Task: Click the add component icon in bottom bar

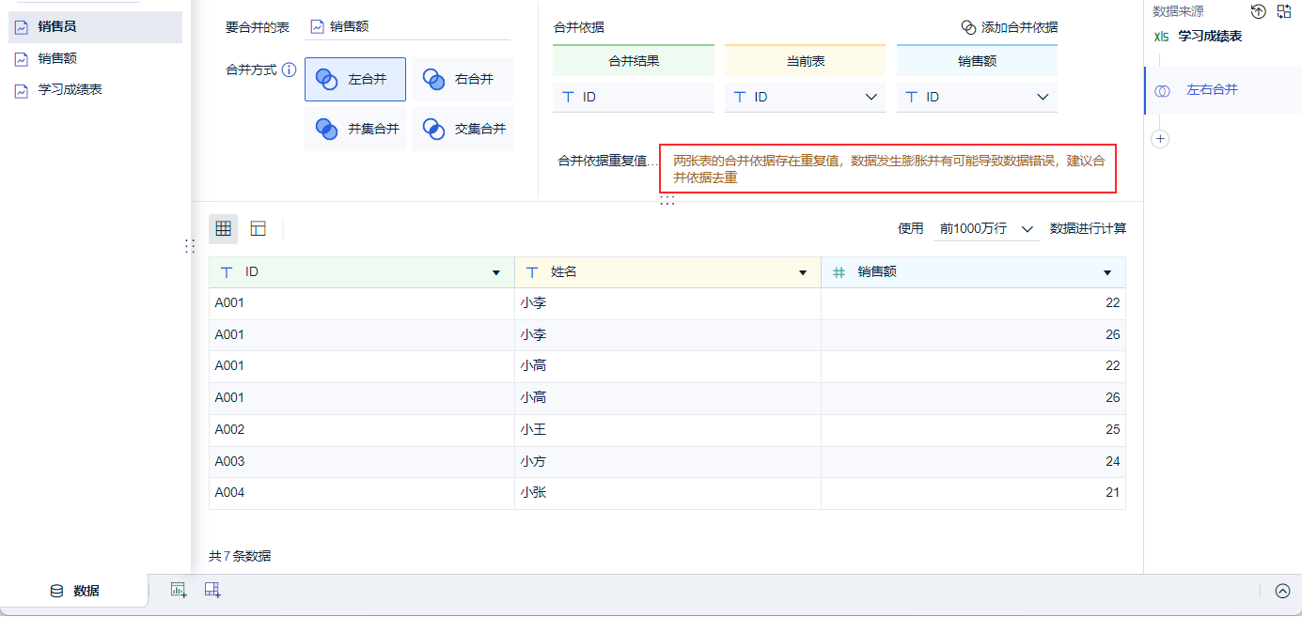Action: (x=178, y=590)
